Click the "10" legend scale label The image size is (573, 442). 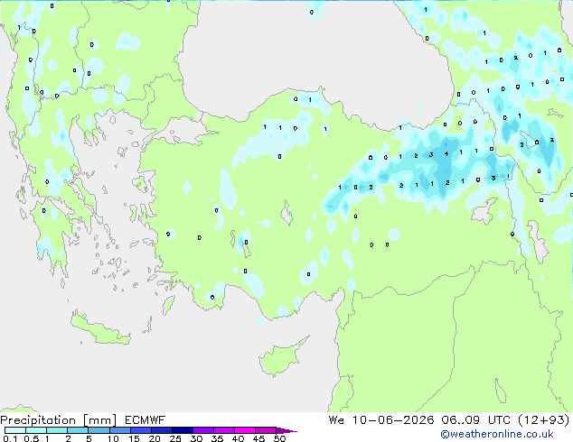point(113,438)
